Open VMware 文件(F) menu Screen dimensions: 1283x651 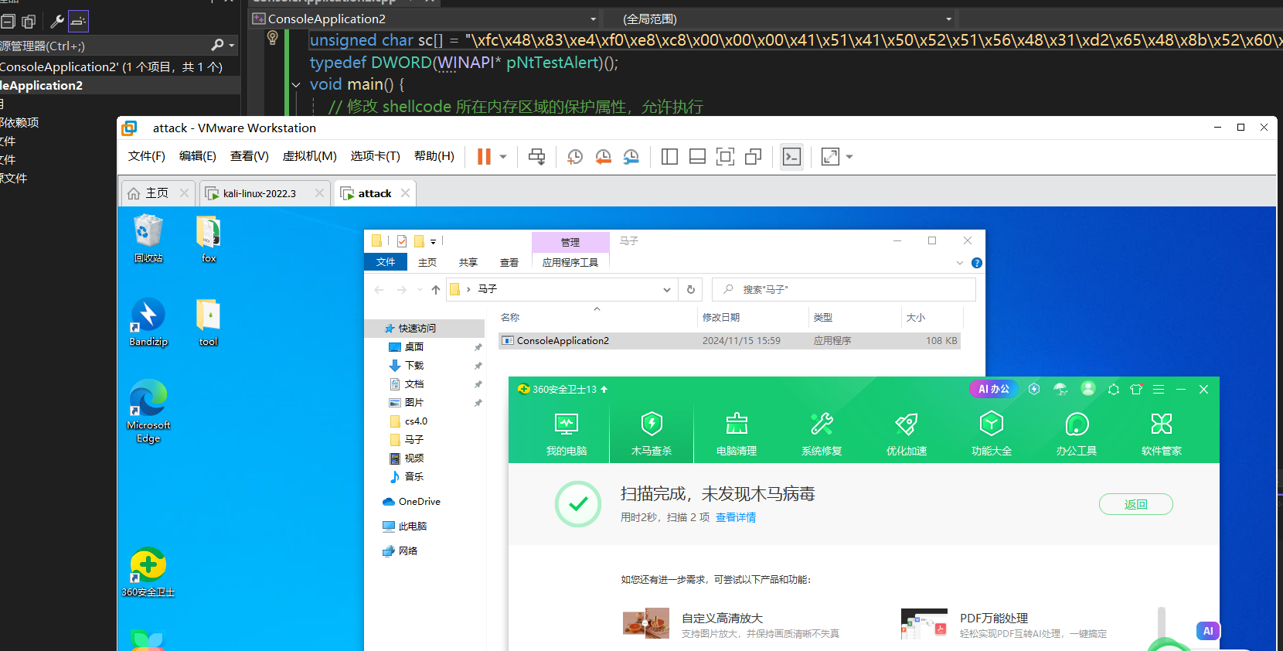(147, 156)
